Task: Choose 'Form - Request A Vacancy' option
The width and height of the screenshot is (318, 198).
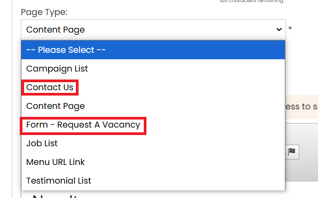Action: coord(153,125)
